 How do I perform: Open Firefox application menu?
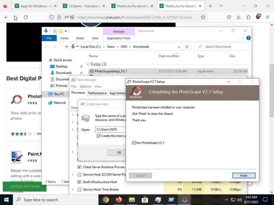coord(268,17)
